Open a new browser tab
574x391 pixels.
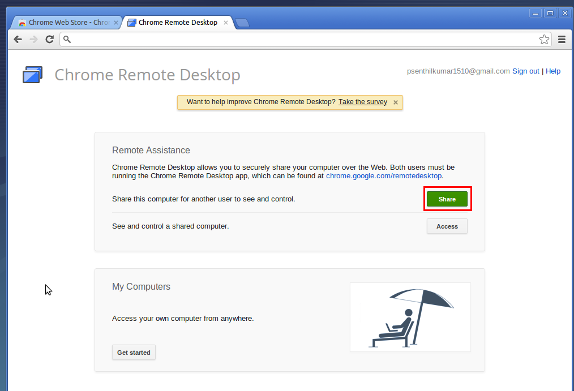[242, 23]
